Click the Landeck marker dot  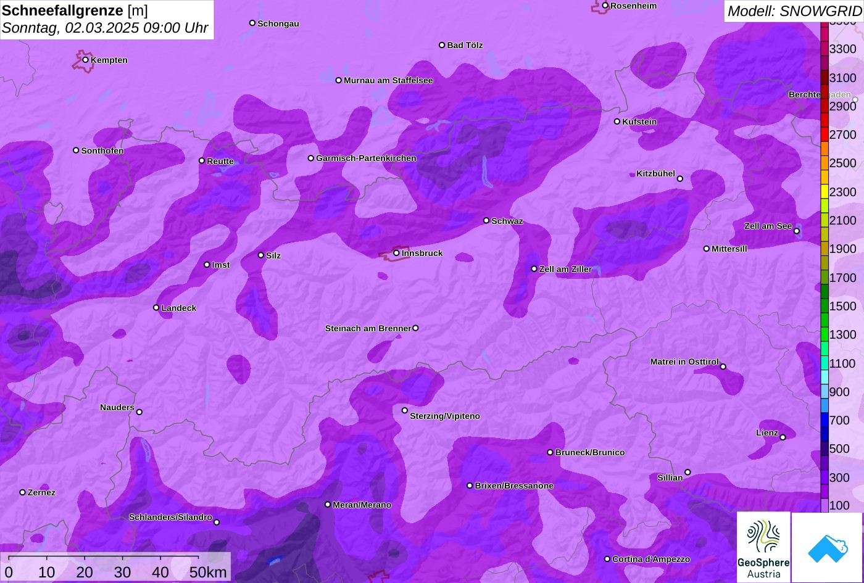[x=156, y=308]
